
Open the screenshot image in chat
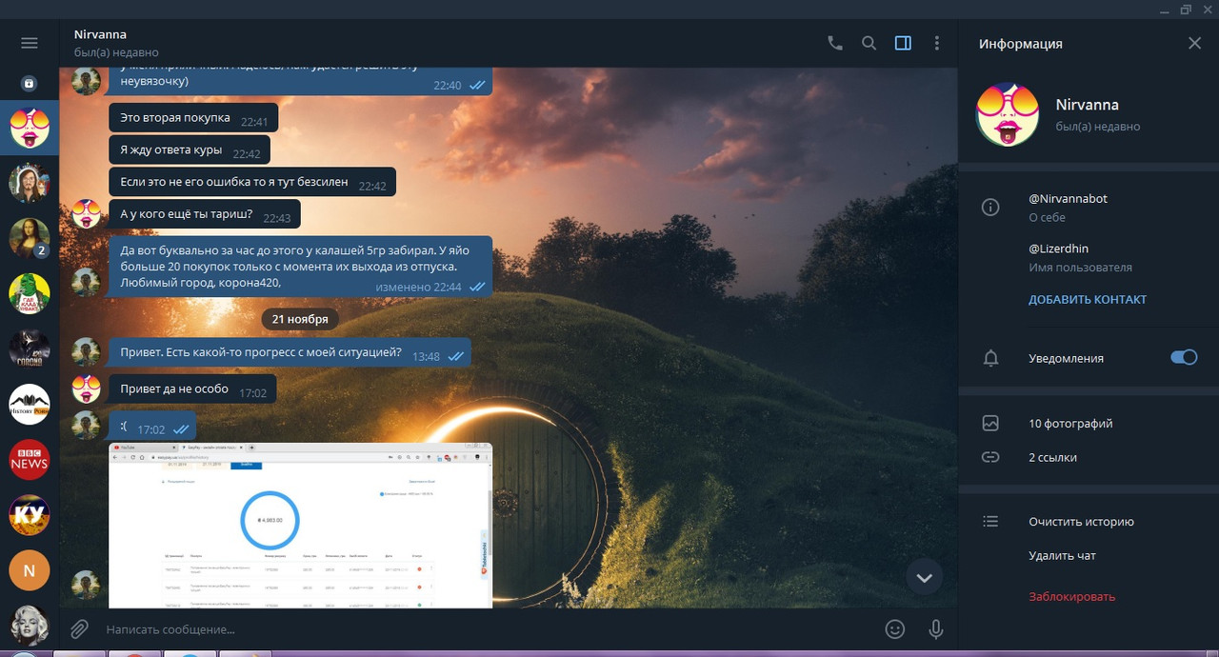[x=300, y=525]
